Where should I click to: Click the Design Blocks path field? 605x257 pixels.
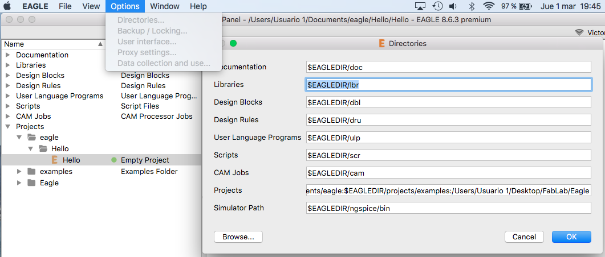coord(449,102)
